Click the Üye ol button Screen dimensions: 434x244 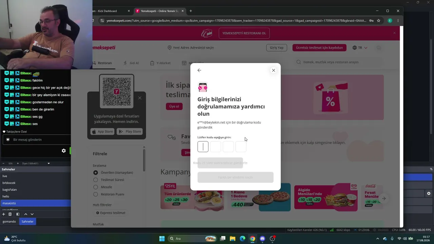(x=174, y=106)
